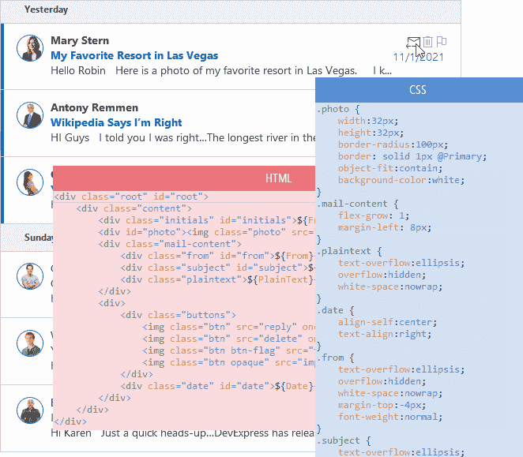Click the 'btn opaque' img code line
This screenshot has width=523, height=457.
(229, 362)
